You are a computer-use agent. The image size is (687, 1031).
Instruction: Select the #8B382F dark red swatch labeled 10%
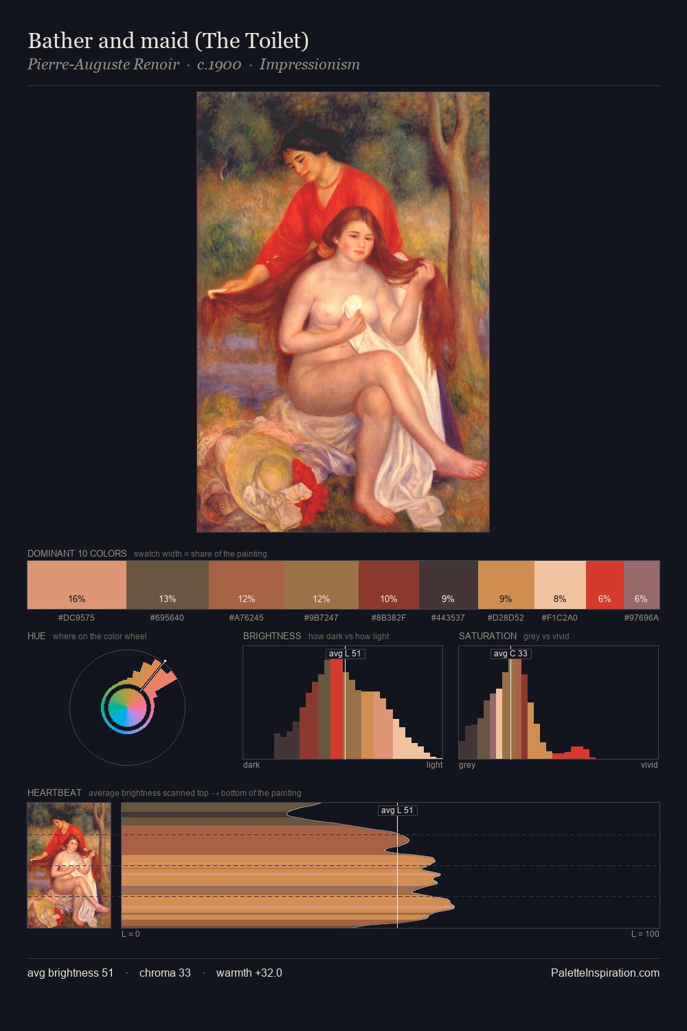pyautogui.click(x=389, y=585)
